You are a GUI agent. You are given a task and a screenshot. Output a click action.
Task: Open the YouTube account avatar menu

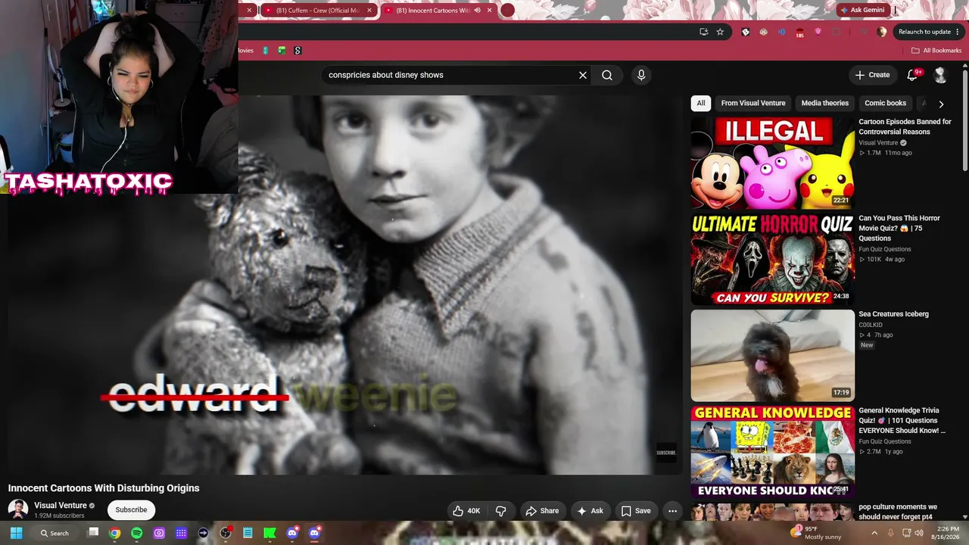click(940, 75)
